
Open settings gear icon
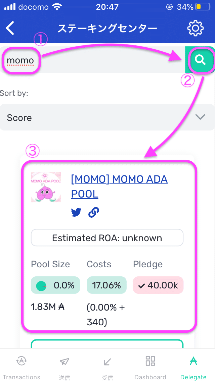click(x=195, y=28)
